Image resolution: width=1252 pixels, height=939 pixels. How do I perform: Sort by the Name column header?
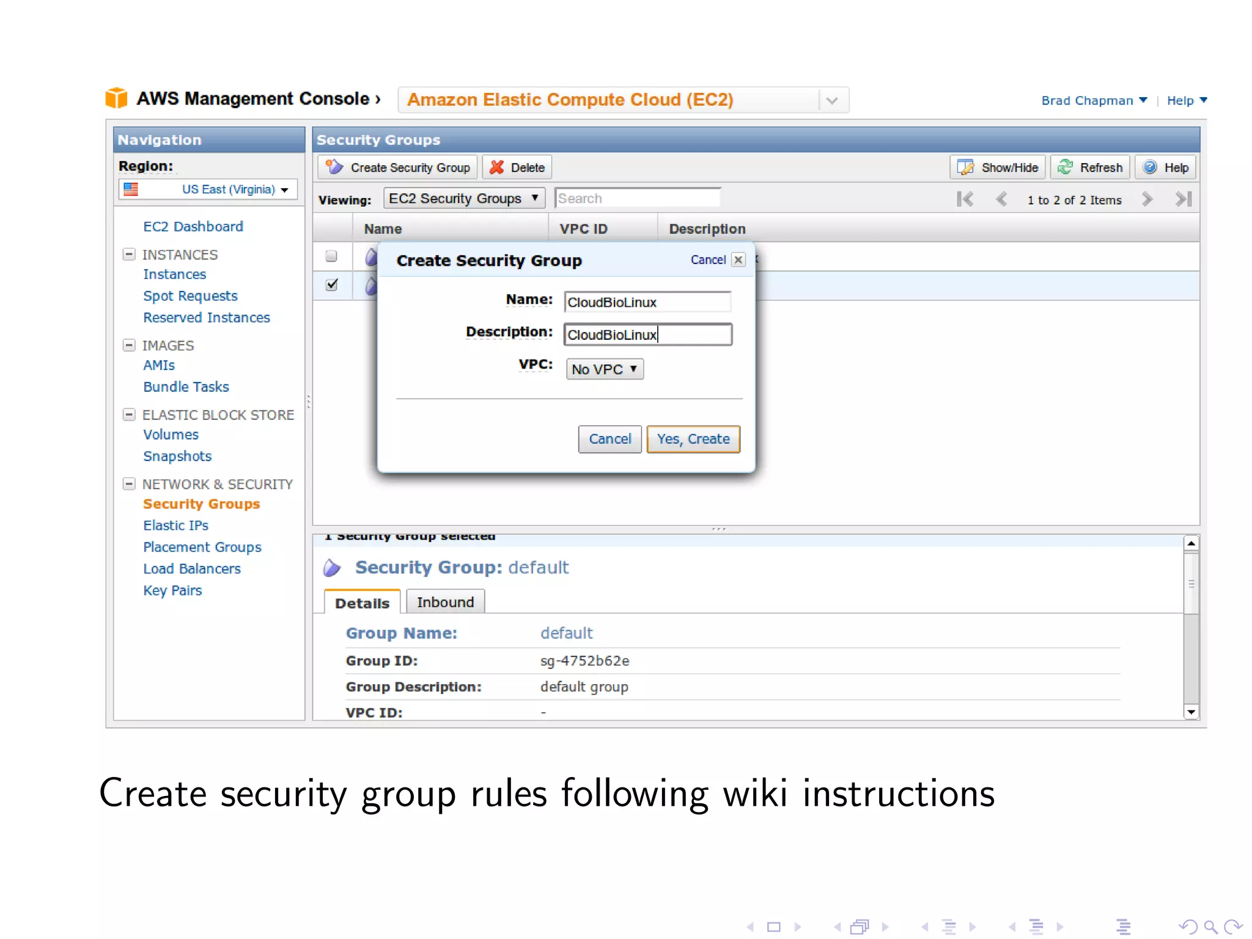[x=451, y=229]
